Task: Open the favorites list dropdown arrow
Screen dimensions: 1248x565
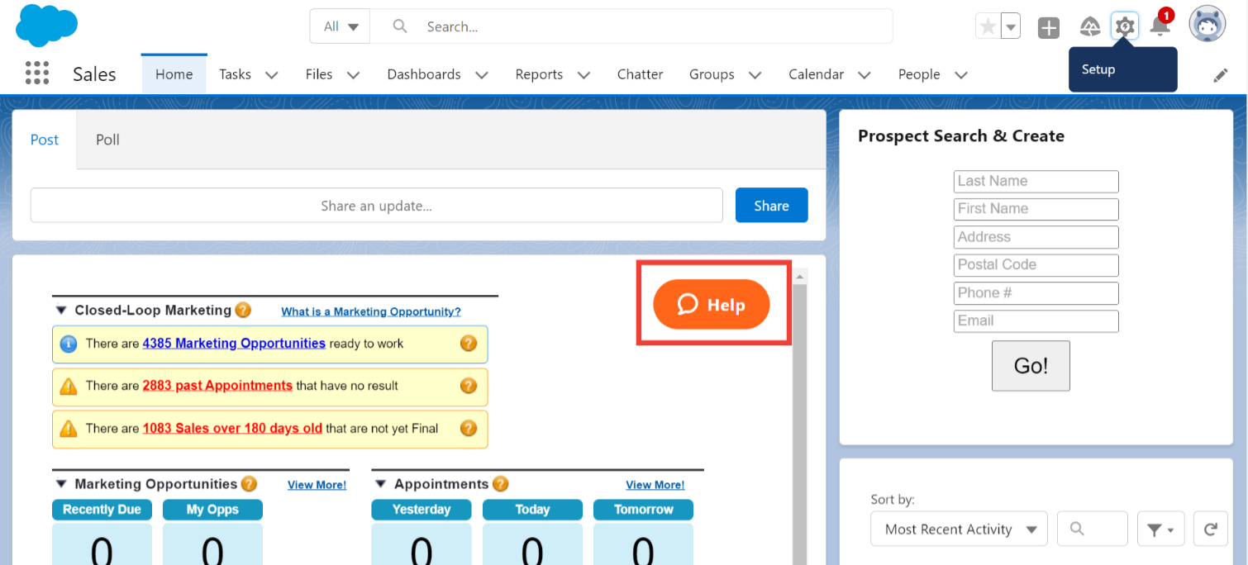Action: click(x=1011, y=26)
